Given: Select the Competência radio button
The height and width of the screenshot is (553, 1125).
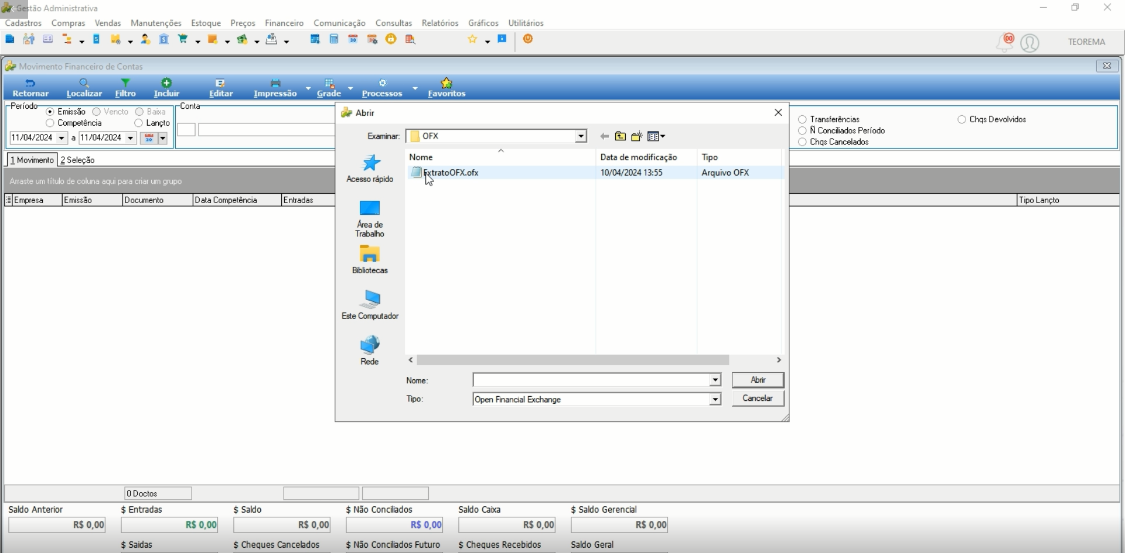Looking at the screenshot, I should pyautogui.click(x=50, y=123).
